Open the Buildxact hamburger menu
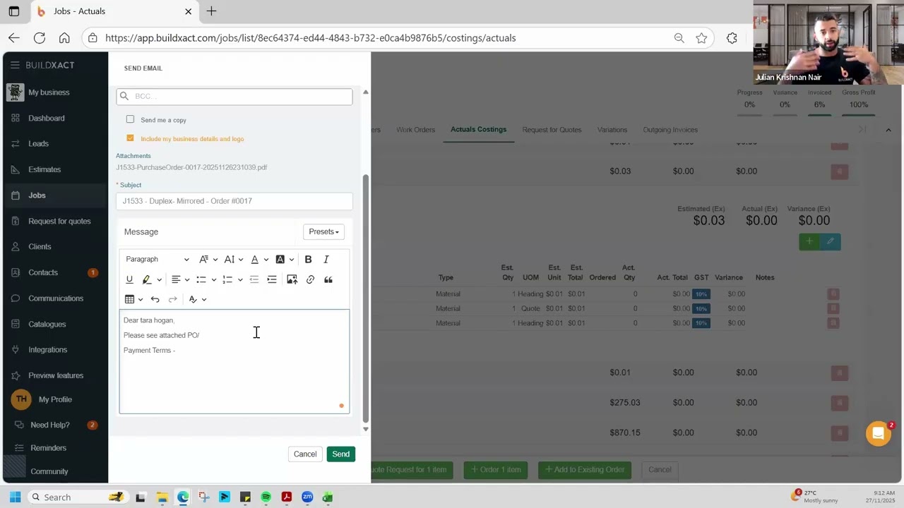Viewport: 904px width, 508px height. pos(15,65)
